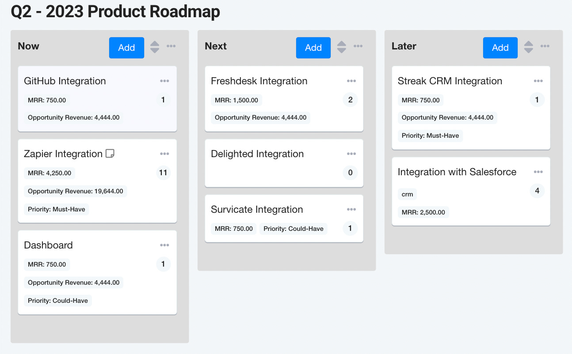572x354 pixels.
Task: Open Streak CRM Integration card's three-dot menu
Action: click(x=538, y=81)
